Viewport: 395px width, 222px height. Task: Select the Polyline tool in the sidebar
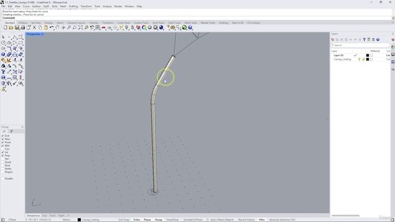coord(15,37)
